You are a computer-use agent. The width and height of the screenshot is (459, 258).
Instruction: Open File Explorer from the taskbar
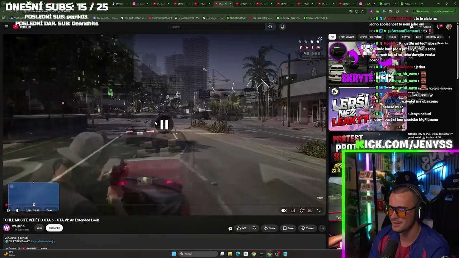[x=230, y=254]
